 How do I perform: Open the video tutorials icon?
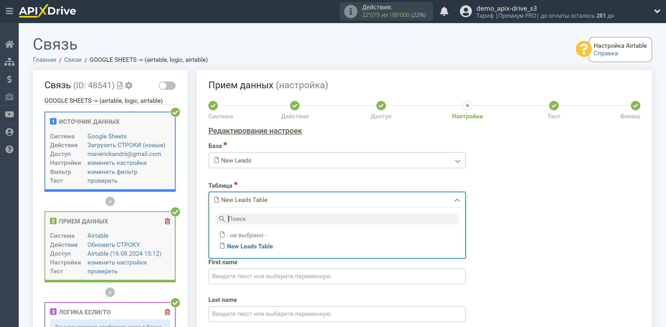(9, 114)
